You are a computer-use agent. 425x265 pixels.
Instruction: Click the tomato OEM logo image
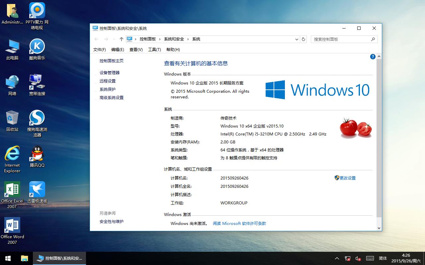356,128
